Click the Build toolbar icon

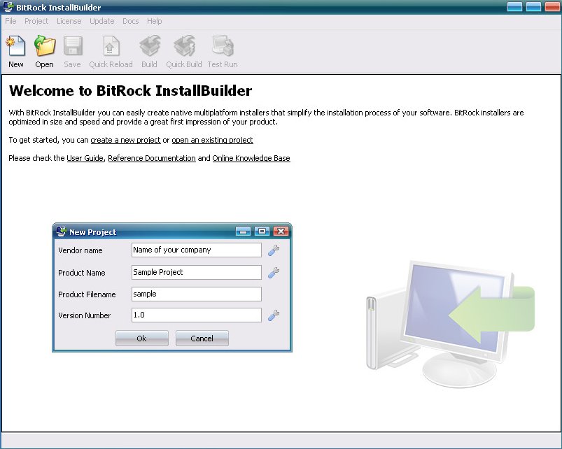click(x=150, y=46)
